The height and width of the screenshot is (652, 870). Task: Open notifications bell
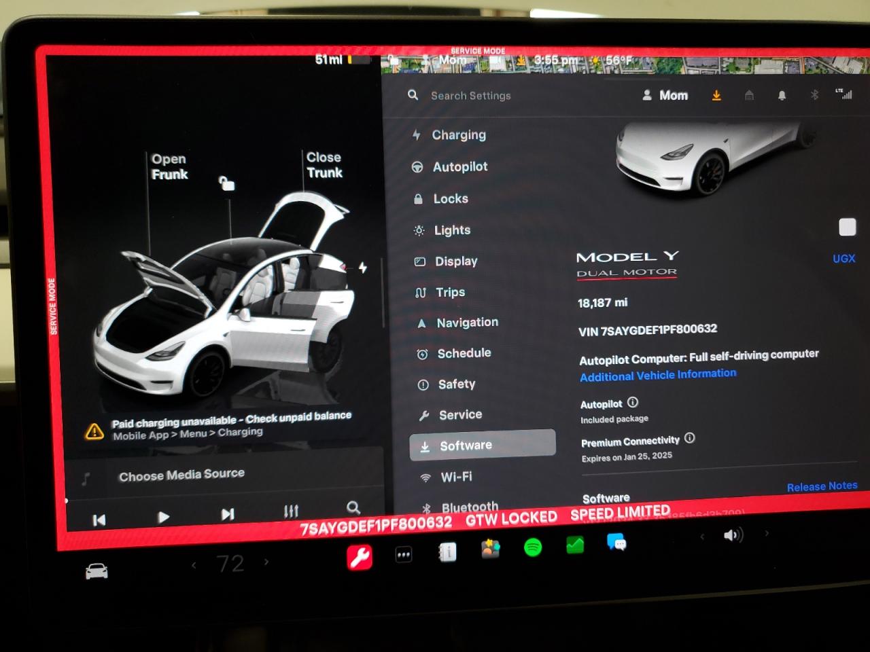tap(782, 96)
